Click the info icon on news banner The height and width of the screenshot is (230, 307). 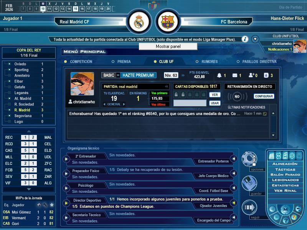(244, 39)
